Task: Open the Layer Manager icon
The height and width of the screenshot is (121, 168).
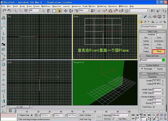Action: [x=164, y=11]
